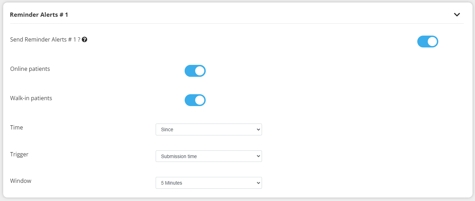The image size is (475, 201).
Task: Click the arrow on the Submission time dropdown
Action: pyautogui.click(x=258, y=156)
